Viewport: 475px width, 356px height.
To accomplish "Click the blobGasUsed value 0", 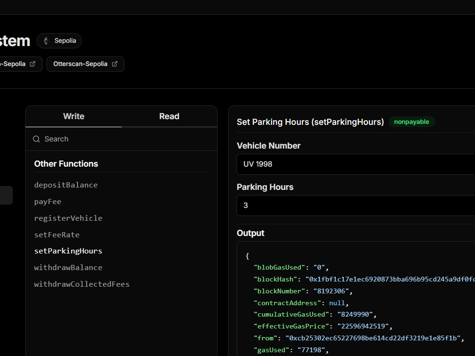I will pos(319,268).
